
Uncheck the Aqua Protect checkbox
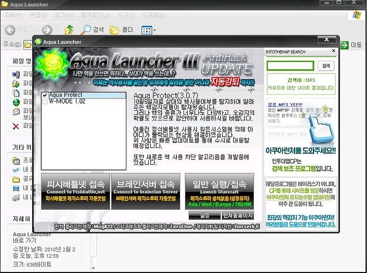[45, 95]
